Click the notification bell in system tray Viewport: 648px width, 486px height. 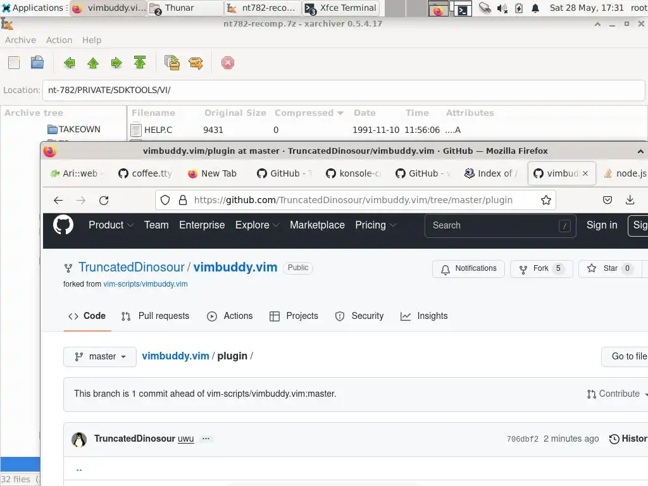[x=535, y=8]
